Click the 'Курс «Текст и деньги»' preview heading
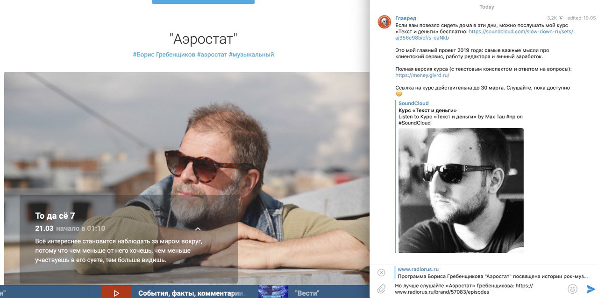The height and width of the screenshot is (298, 598). click(427, 110)
